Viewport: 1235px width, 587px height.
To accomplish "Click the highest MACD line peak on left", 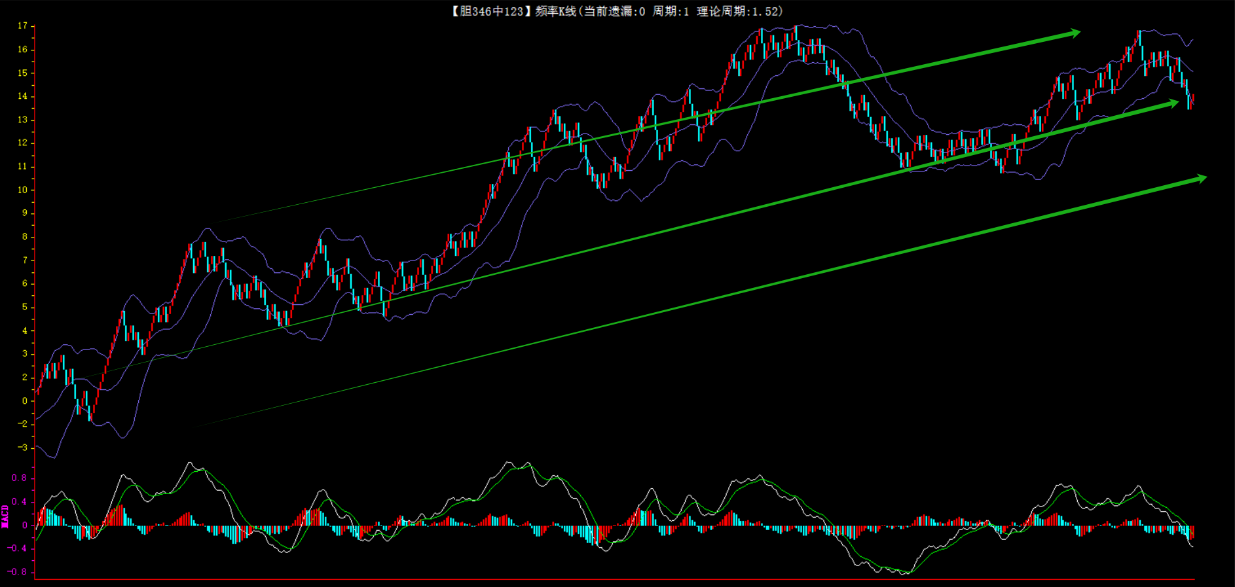I will (191, 463).
